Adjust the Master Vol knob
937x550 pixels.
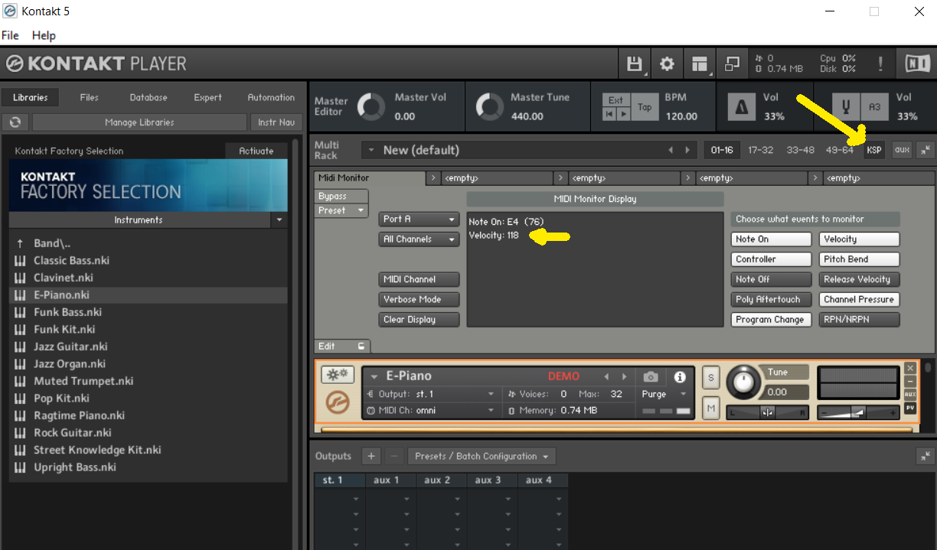[x=372, y=107]
